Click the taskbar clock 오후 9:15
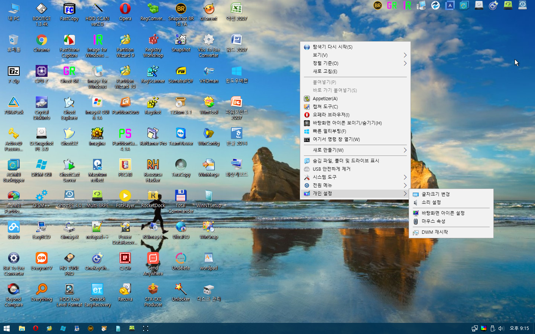The height and width of the screenshot is (334, 535). tap(519, 328)
